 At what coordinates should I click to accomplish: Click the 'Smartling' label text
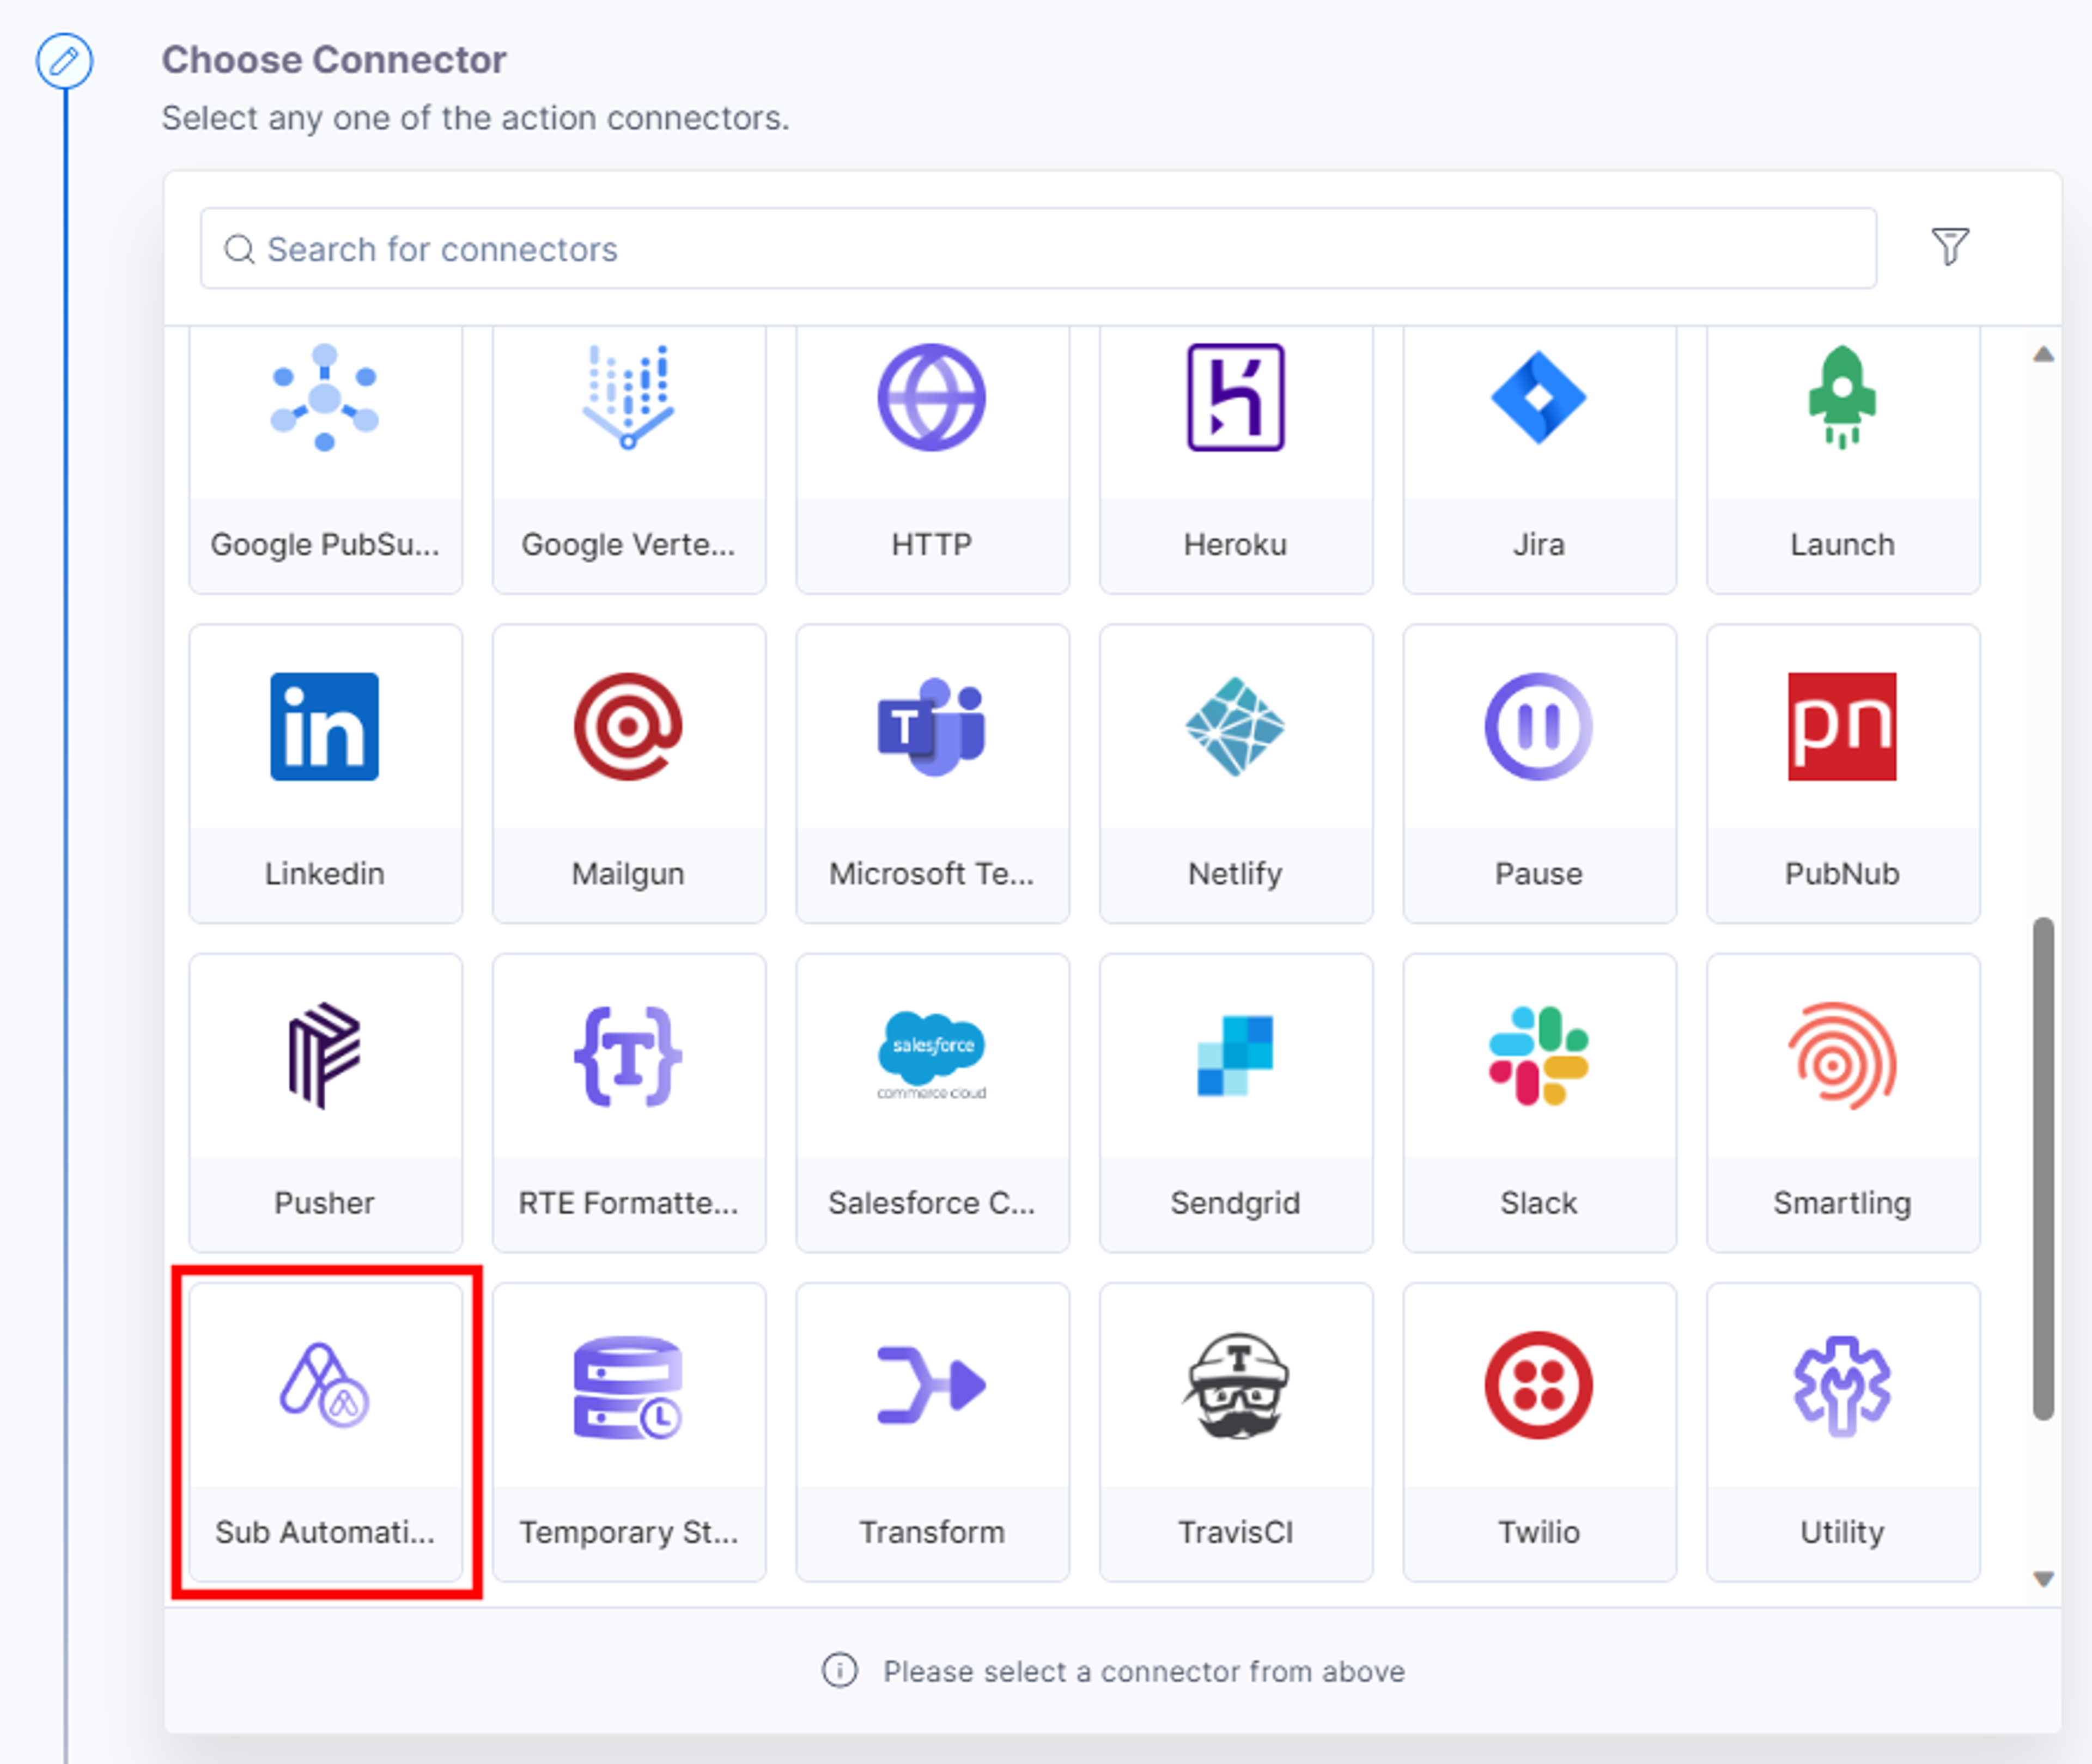1842,1203
